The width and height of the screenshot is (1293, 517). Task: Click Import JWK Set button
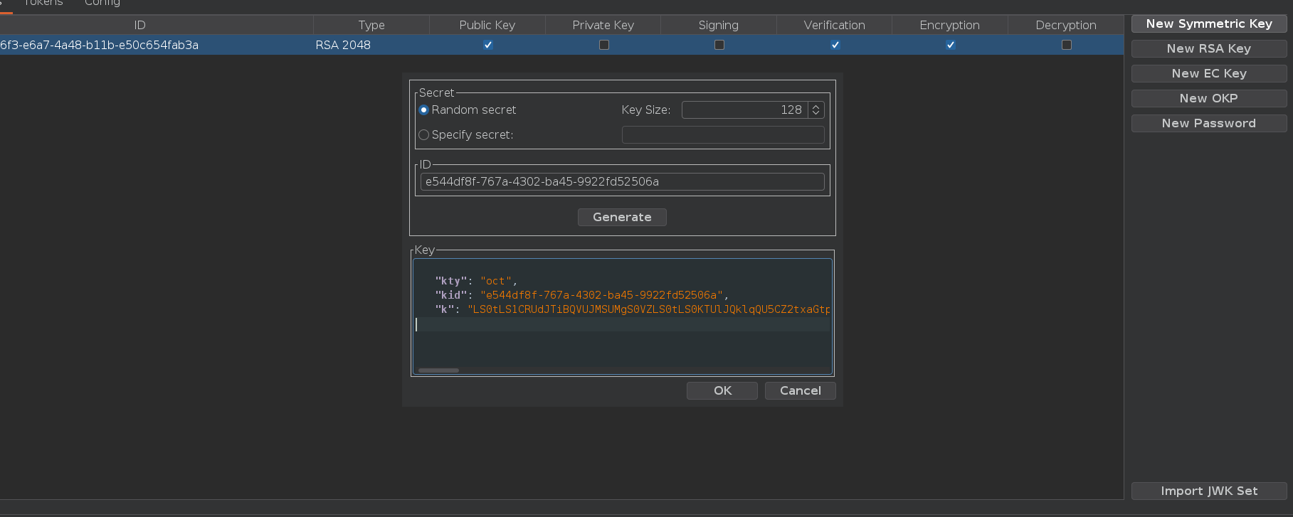tap(1209, 491)
